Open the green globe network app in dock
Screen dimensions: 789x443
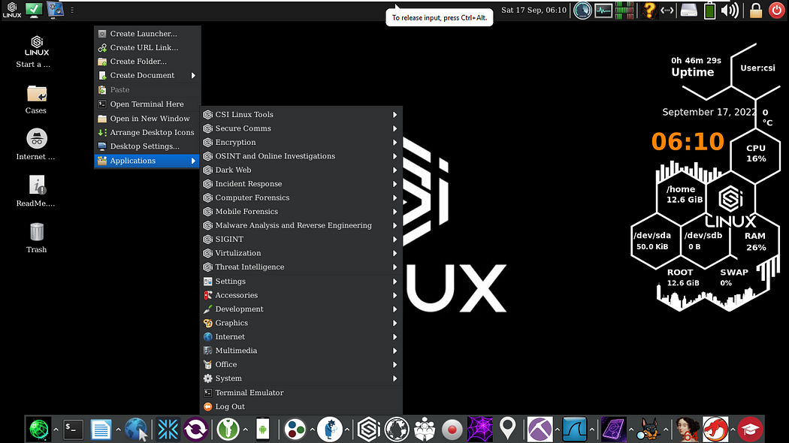click(39, 429)
